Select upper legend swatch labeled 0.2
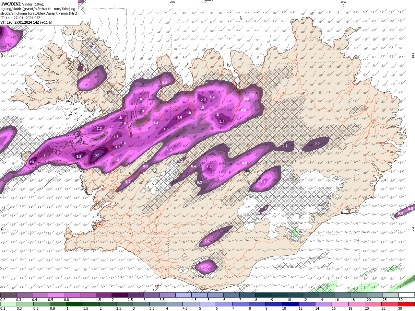Viewport: 415px width, 311px height. click(8, 295)
